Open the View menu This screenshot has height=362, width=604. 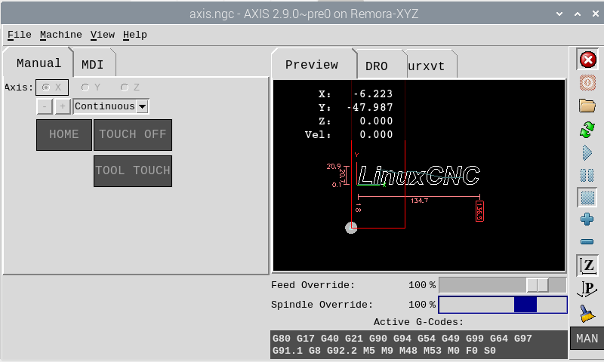103,35
